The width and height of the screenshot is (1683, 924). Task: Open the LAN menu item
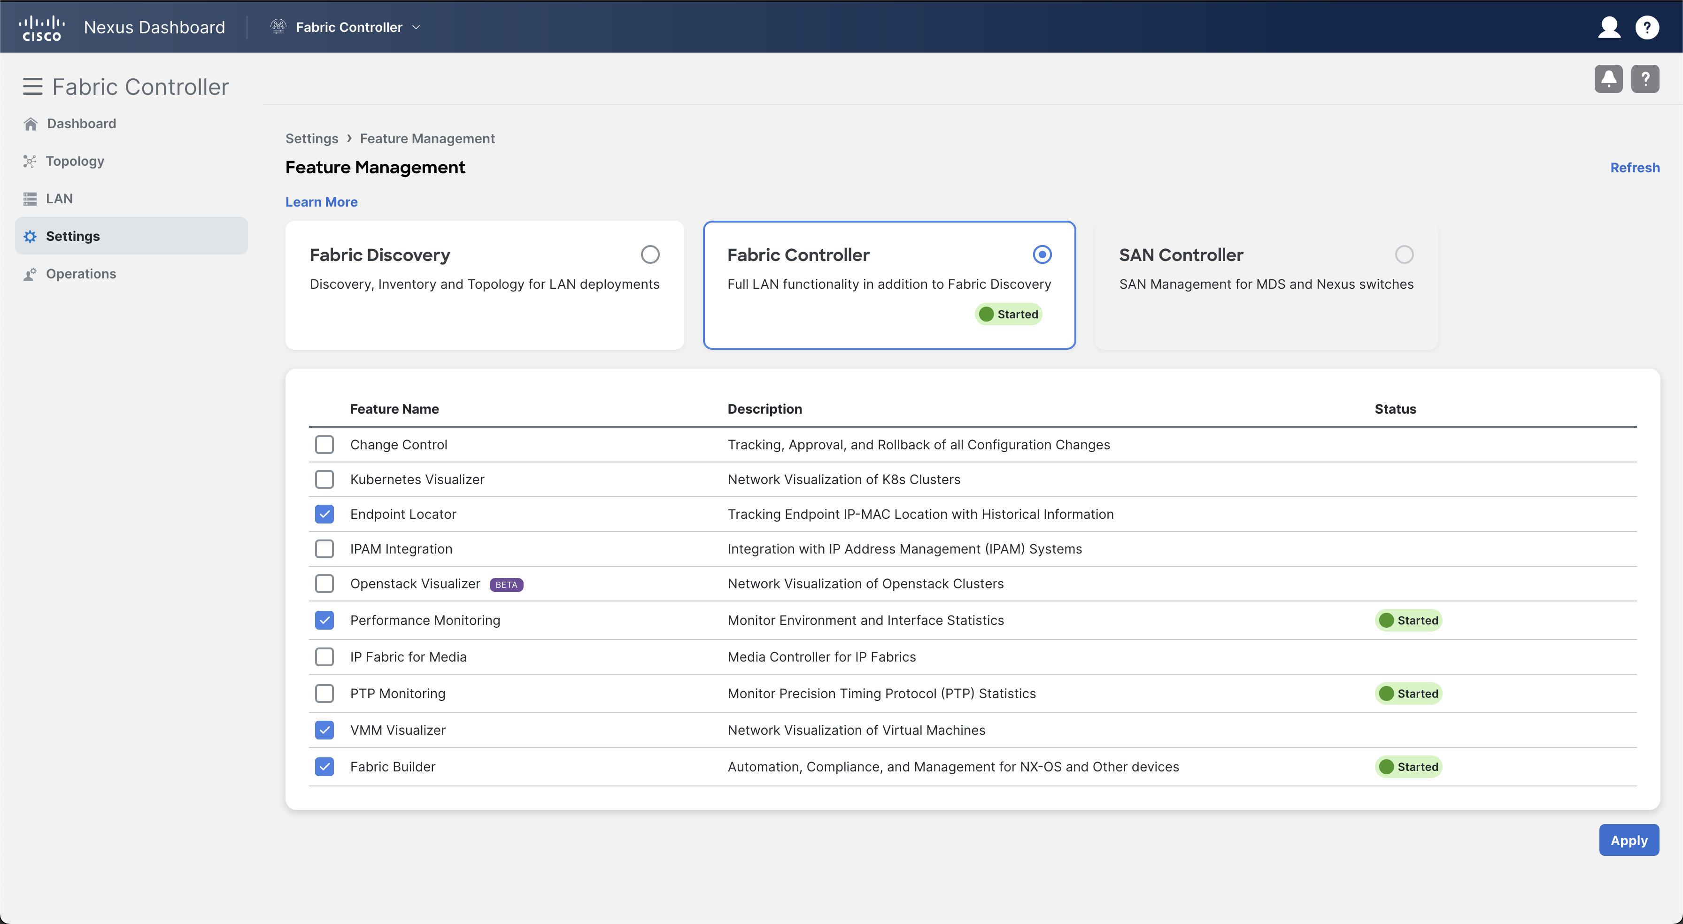tap(59, 199)
